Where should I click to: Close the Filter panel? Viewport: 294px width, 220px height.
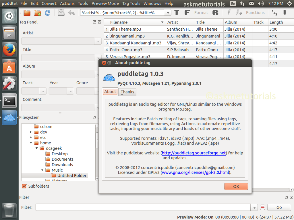pyautogui.click(x=292, y=197)
